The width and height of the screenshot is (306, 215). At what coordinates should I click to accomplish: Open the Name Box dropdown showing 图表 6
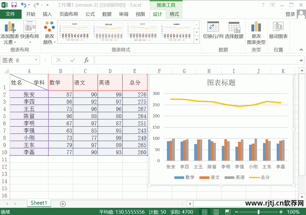pyautogui.click(x=36, y=60)
